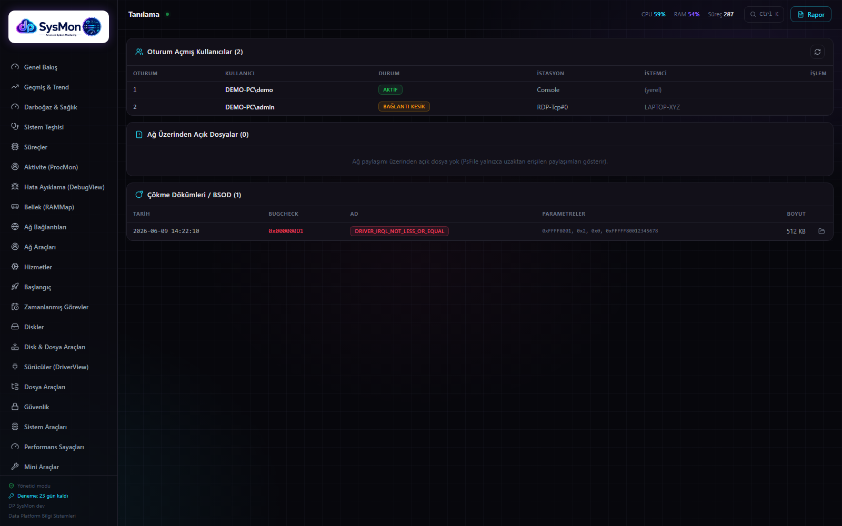Click bugcheck code 0x000000D1
This screenshot has width=842, height=526.
click(x=286, y=231)
